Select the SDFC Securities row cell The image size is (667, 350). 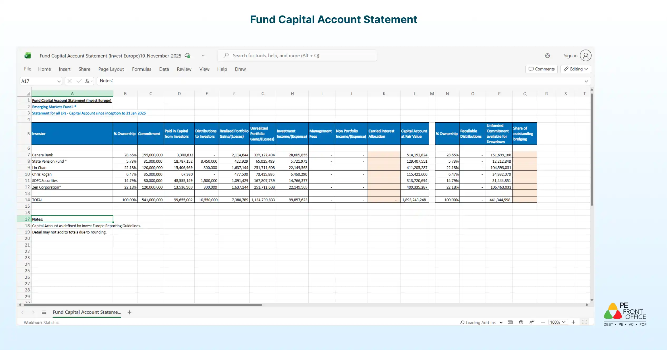(x=72, y=181)
